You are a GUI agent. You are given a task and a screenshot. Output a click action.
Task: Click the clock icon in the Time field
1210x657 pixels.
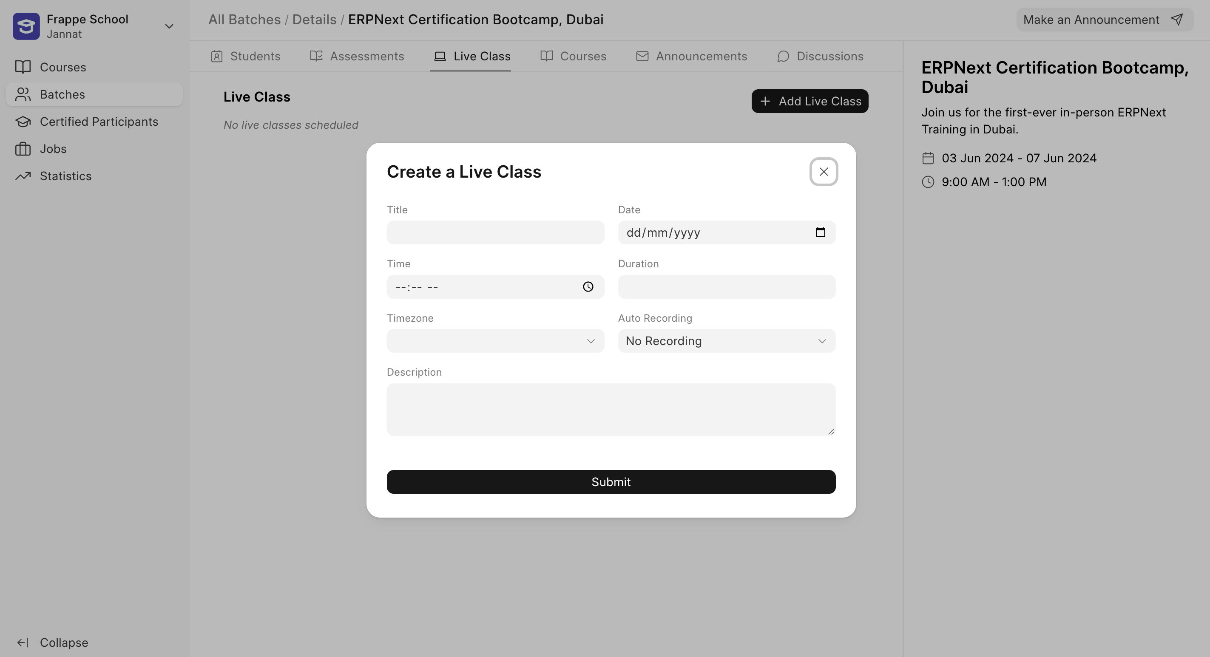pos(588,286)
